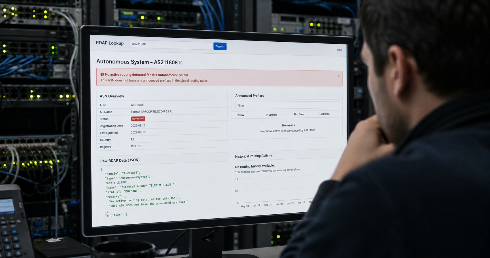Click the Prefix column header
The height and width of the screenshot is (258, 490).
241,115
